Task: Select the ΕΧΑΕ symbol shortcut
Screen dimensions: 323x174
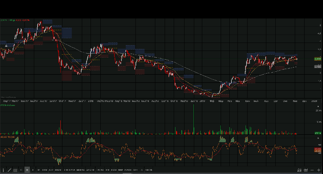Action: point(114,170)
